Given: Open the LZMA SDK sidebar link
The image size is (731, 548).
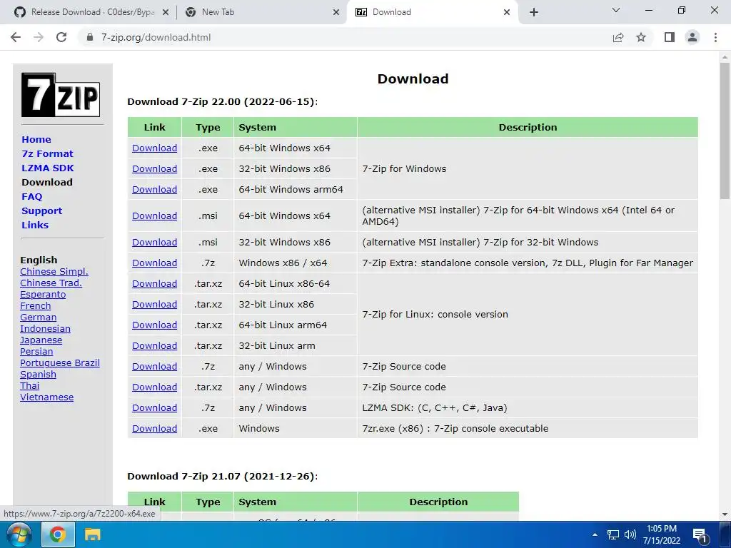Looking at the screenshot, I should tap(48, 168).
